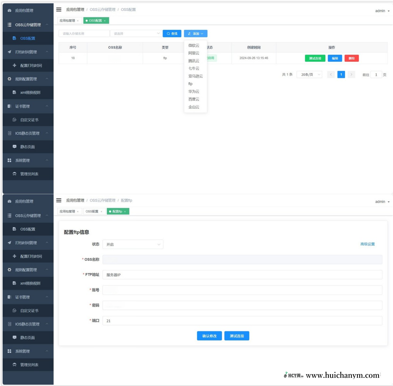
Task: Expand the 状态 开启 select box
Action: click(133, 244)
